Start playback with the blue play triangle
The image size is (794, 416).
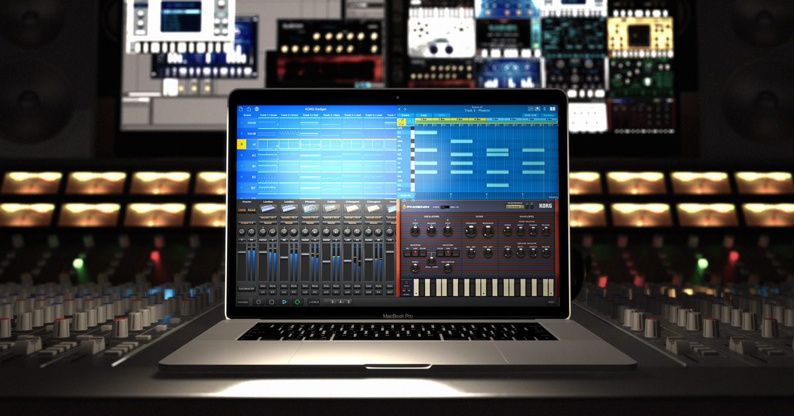click(x=285, y=302)
